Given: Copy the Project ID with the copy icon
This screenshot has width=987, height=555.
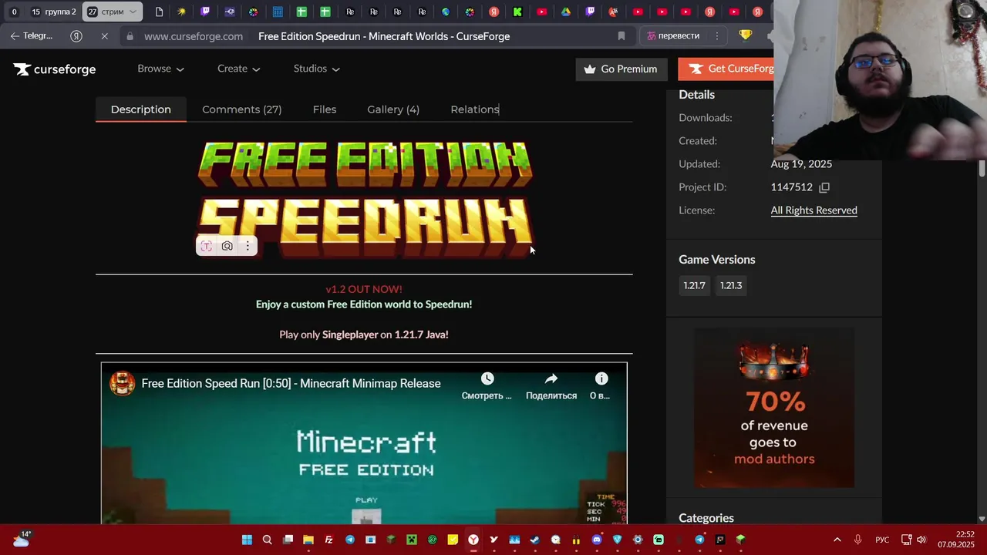Looking at the screenshot, I should [x=824, y=187].
